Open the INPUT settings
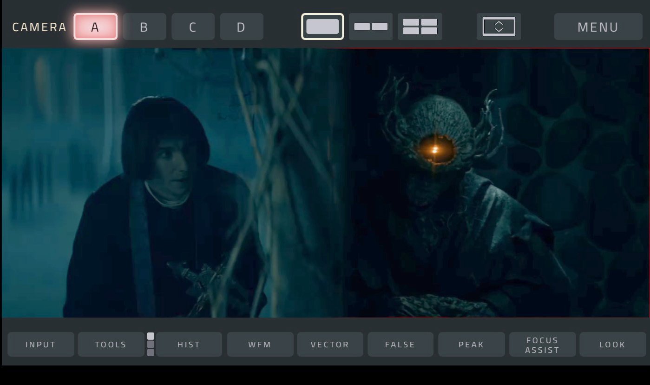 pyautogui.click(x=41, y=344)
